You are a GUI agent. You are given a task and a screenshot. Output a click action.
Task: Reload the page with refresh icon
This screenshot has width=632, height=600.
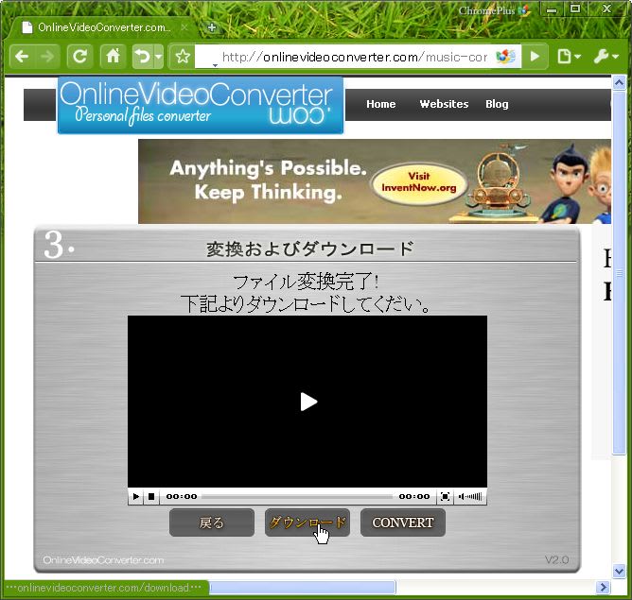click(80, 57)
